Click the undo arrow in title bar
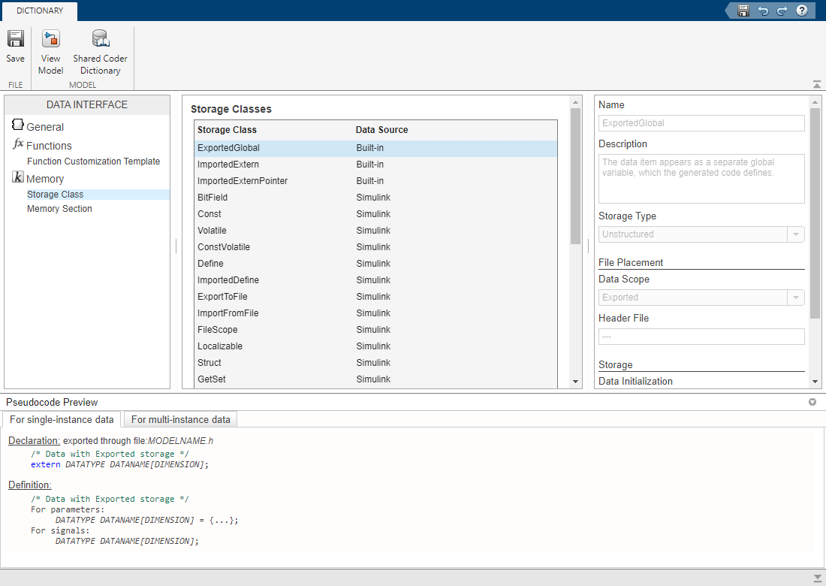Viewport: 826px width, 586px height. (763, 11)
